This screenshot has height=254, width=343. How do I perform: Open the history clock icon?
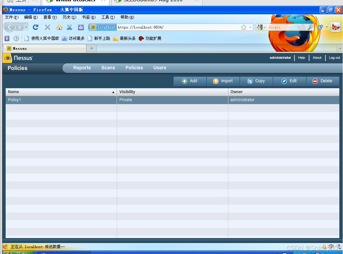(16, 38)
